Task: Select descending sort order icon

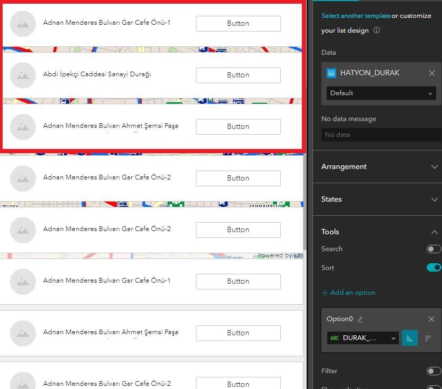Action: click(428, 338)
